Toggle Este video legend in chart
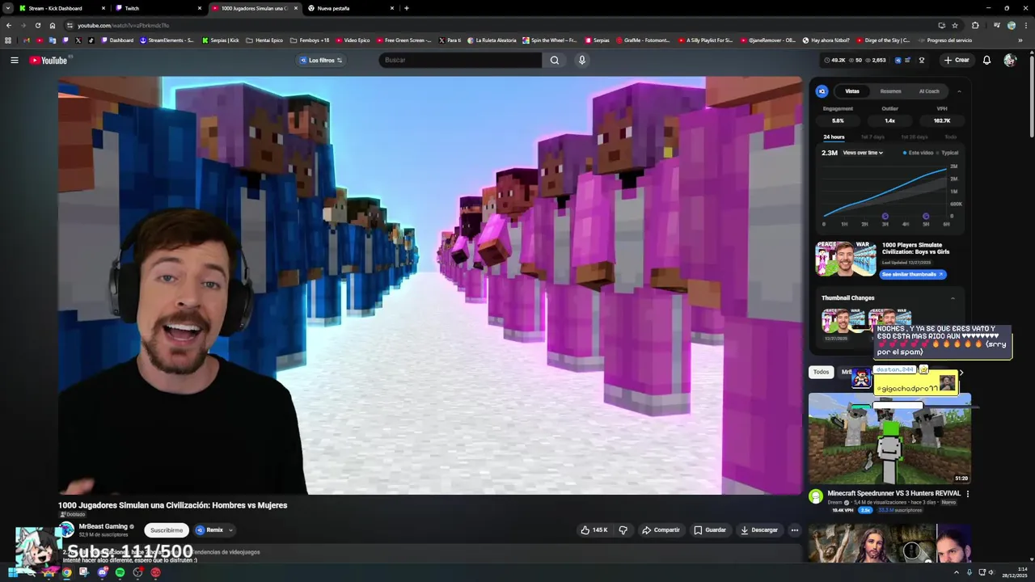The image size is (1035, 582). (917, 153)
